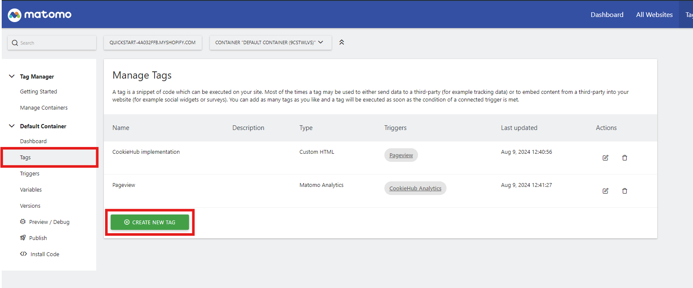This screenshot has width=693, height=288.
Task: Click the Aug 9, 2024 12:40:56 timestamp
Action: tap(526, 152)
